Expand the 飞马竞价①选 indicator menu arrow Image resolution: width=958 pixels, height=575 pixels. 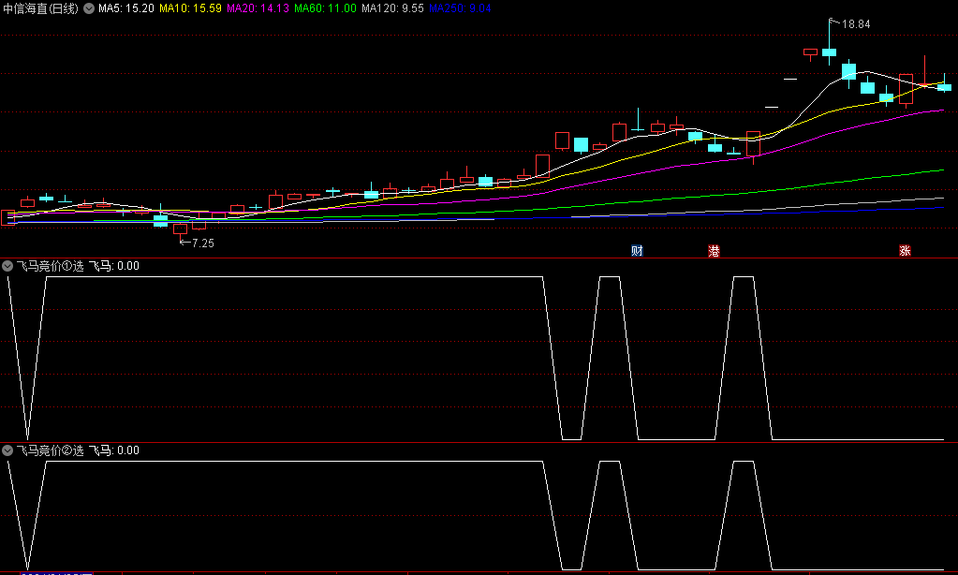click(x=8, y=266)
